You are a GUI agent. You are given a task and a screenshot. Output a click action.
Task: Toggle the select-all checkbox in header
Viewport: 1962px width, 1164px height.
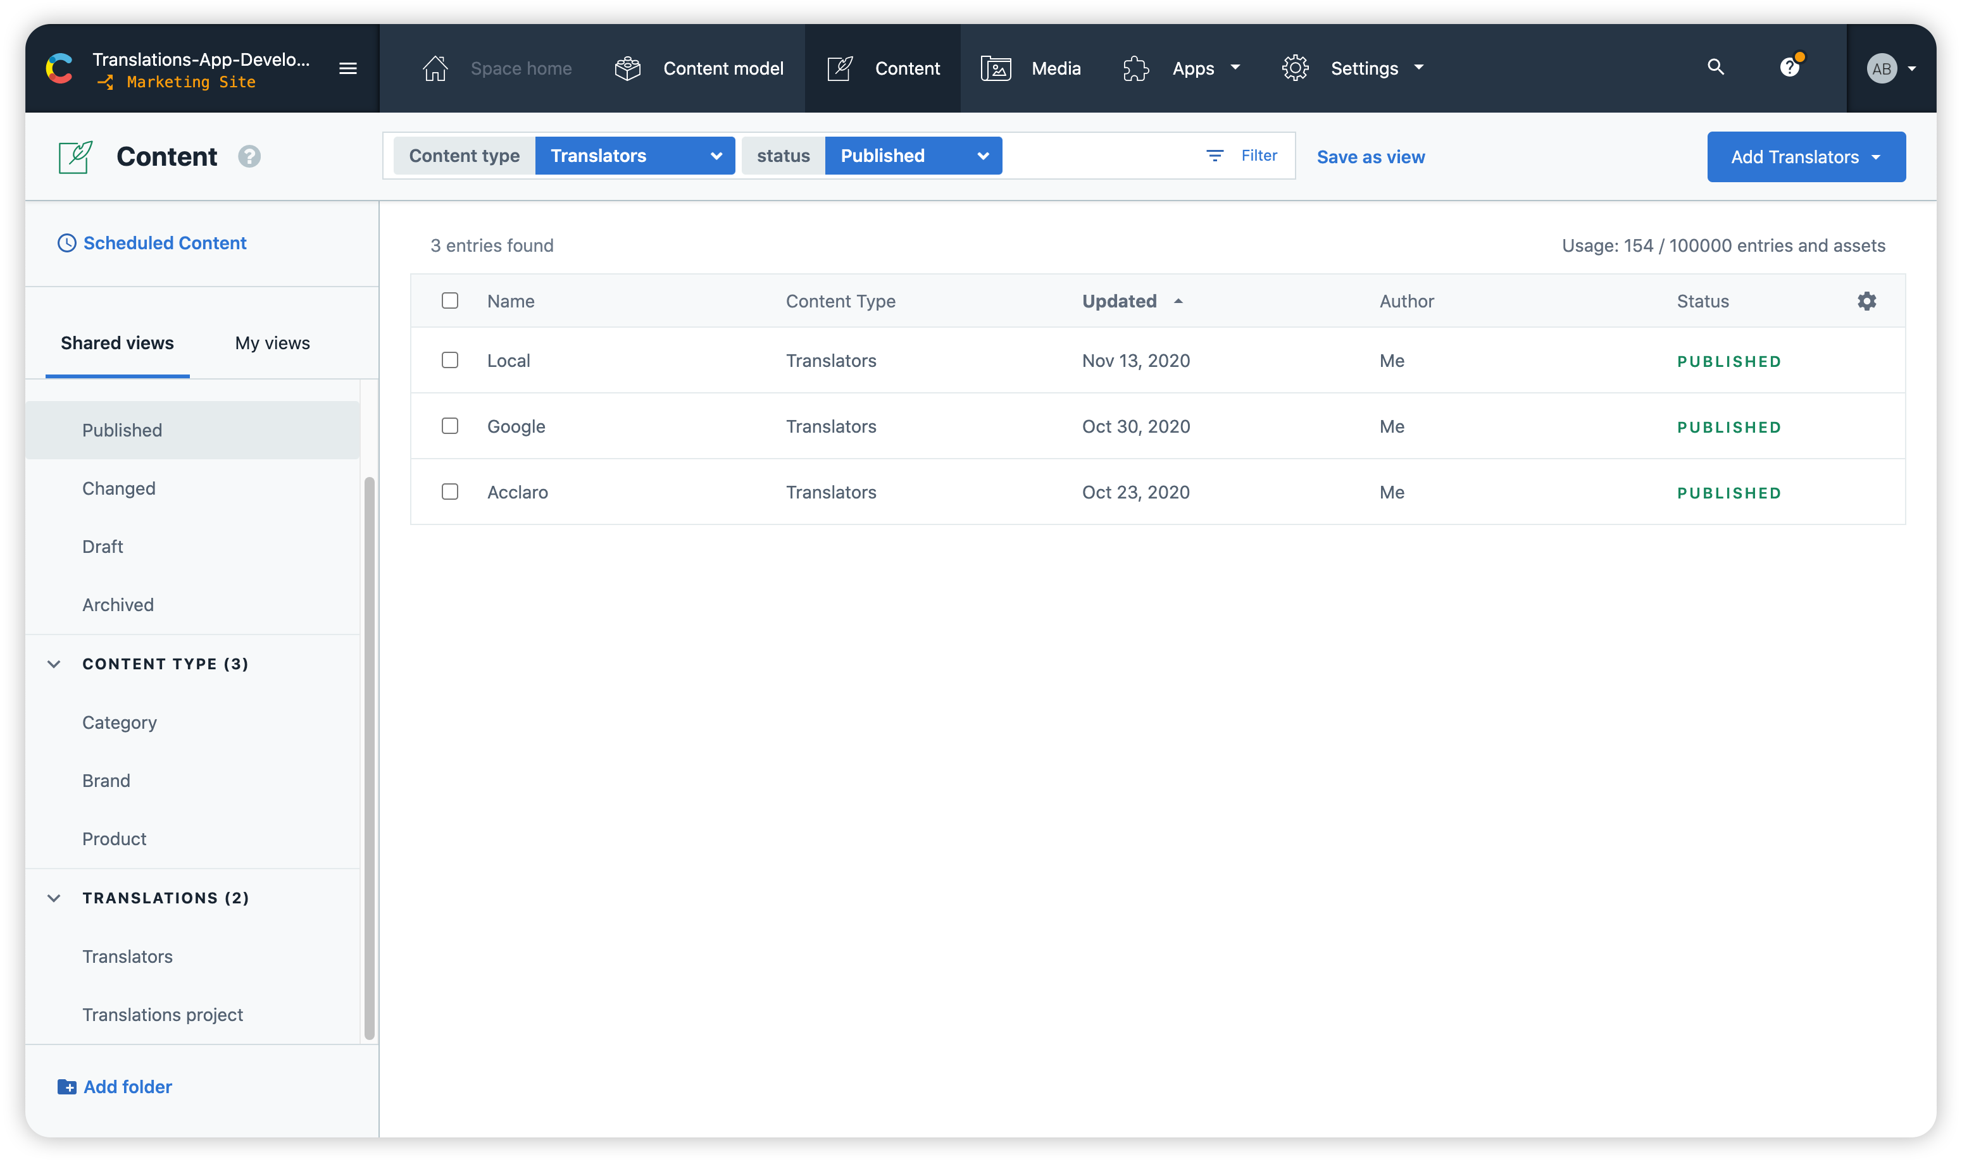tap(449, 300)
